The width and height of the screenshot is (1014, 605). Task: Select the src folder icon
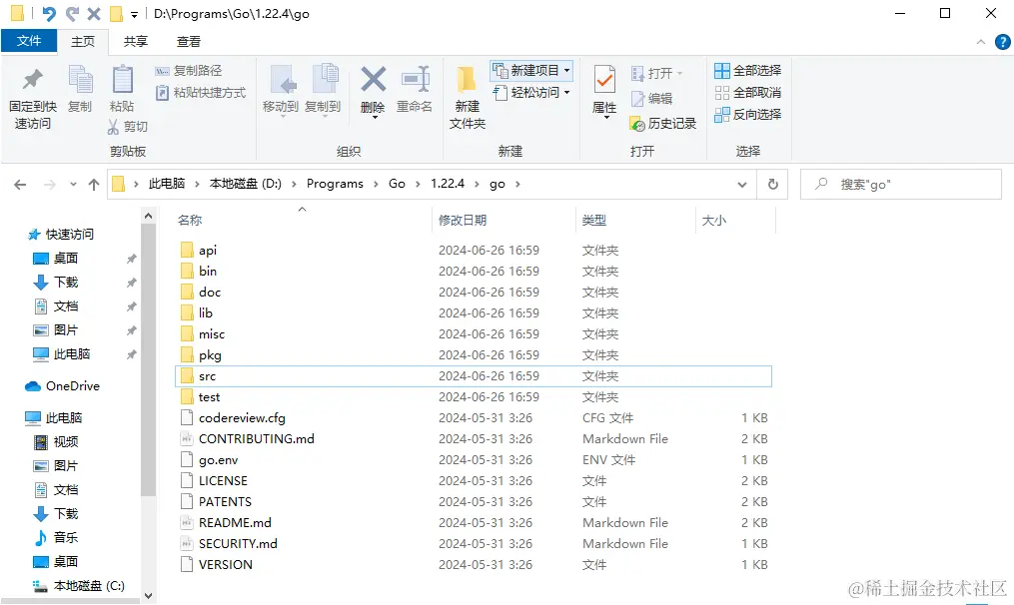pos(187,375)
